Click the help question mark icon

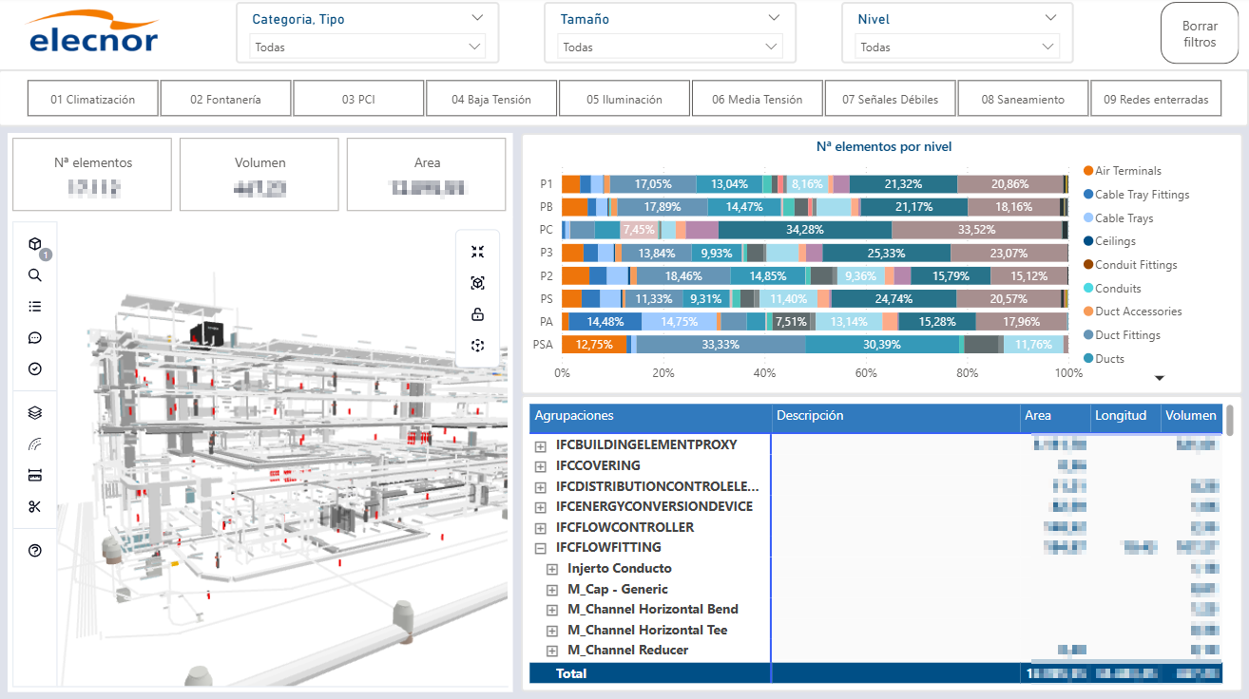(x=35, y=550)
